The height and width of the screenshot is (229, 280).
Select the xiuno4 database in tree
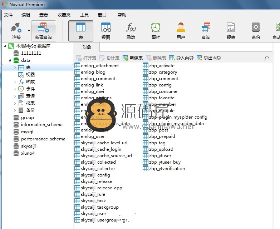click(x=24, y=153)
